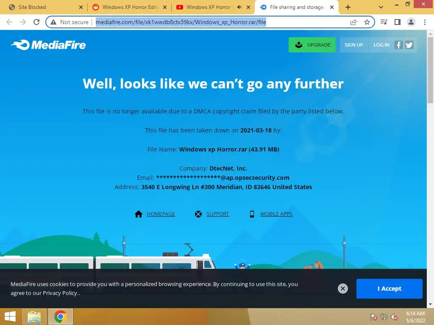Dismiss the cookie banner with the X
Viewport: 434px width, 325px height.
pos(342,289)
